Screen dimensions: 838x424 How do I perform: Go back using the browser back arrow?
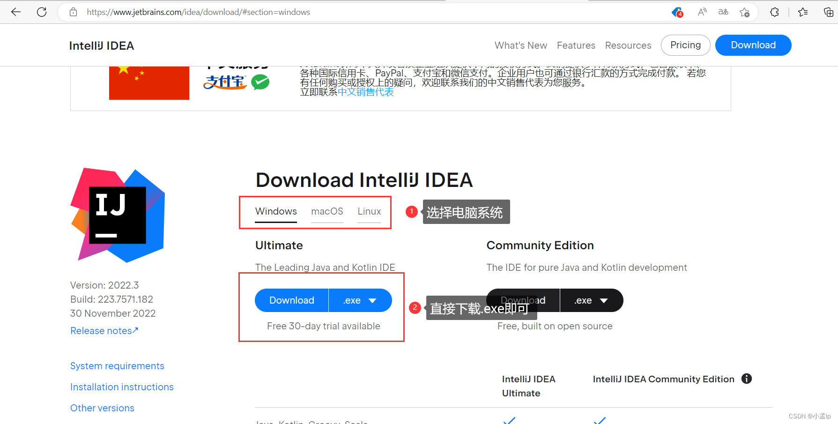pyautogui.click(x=16, y=12)
